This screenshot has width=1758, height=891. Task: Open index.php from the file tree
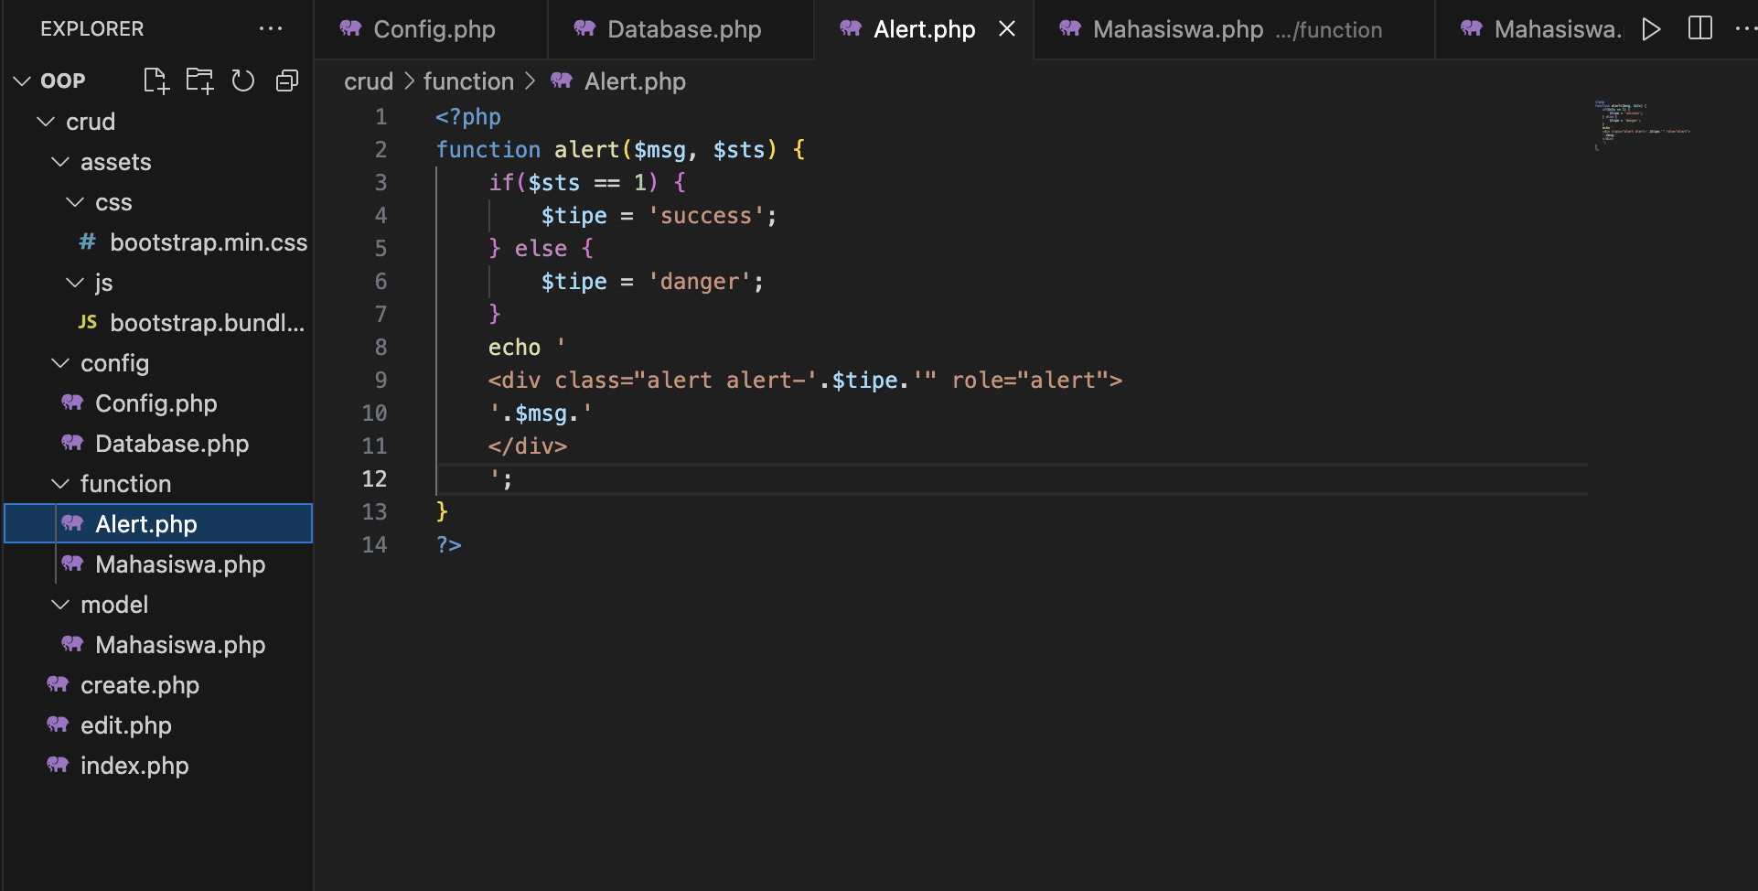click(134, 766)
